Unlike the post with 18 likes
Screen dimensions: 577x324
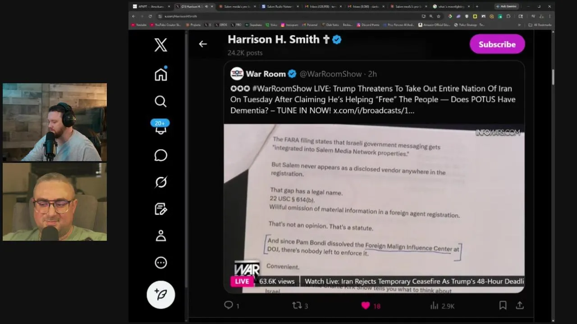tap(371, 306)
